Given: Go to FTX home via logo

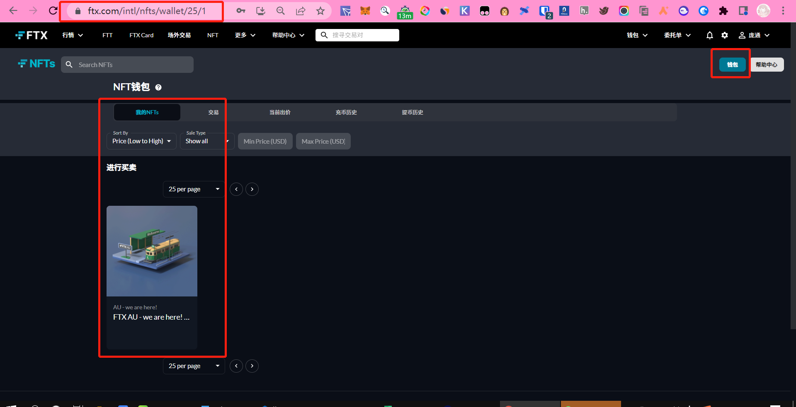Looking at the screenshot, I should (x=32, y=35).
